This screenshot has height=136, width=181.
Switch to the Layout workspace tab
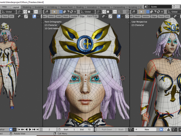pyautogui.click(x=16, y=7)
